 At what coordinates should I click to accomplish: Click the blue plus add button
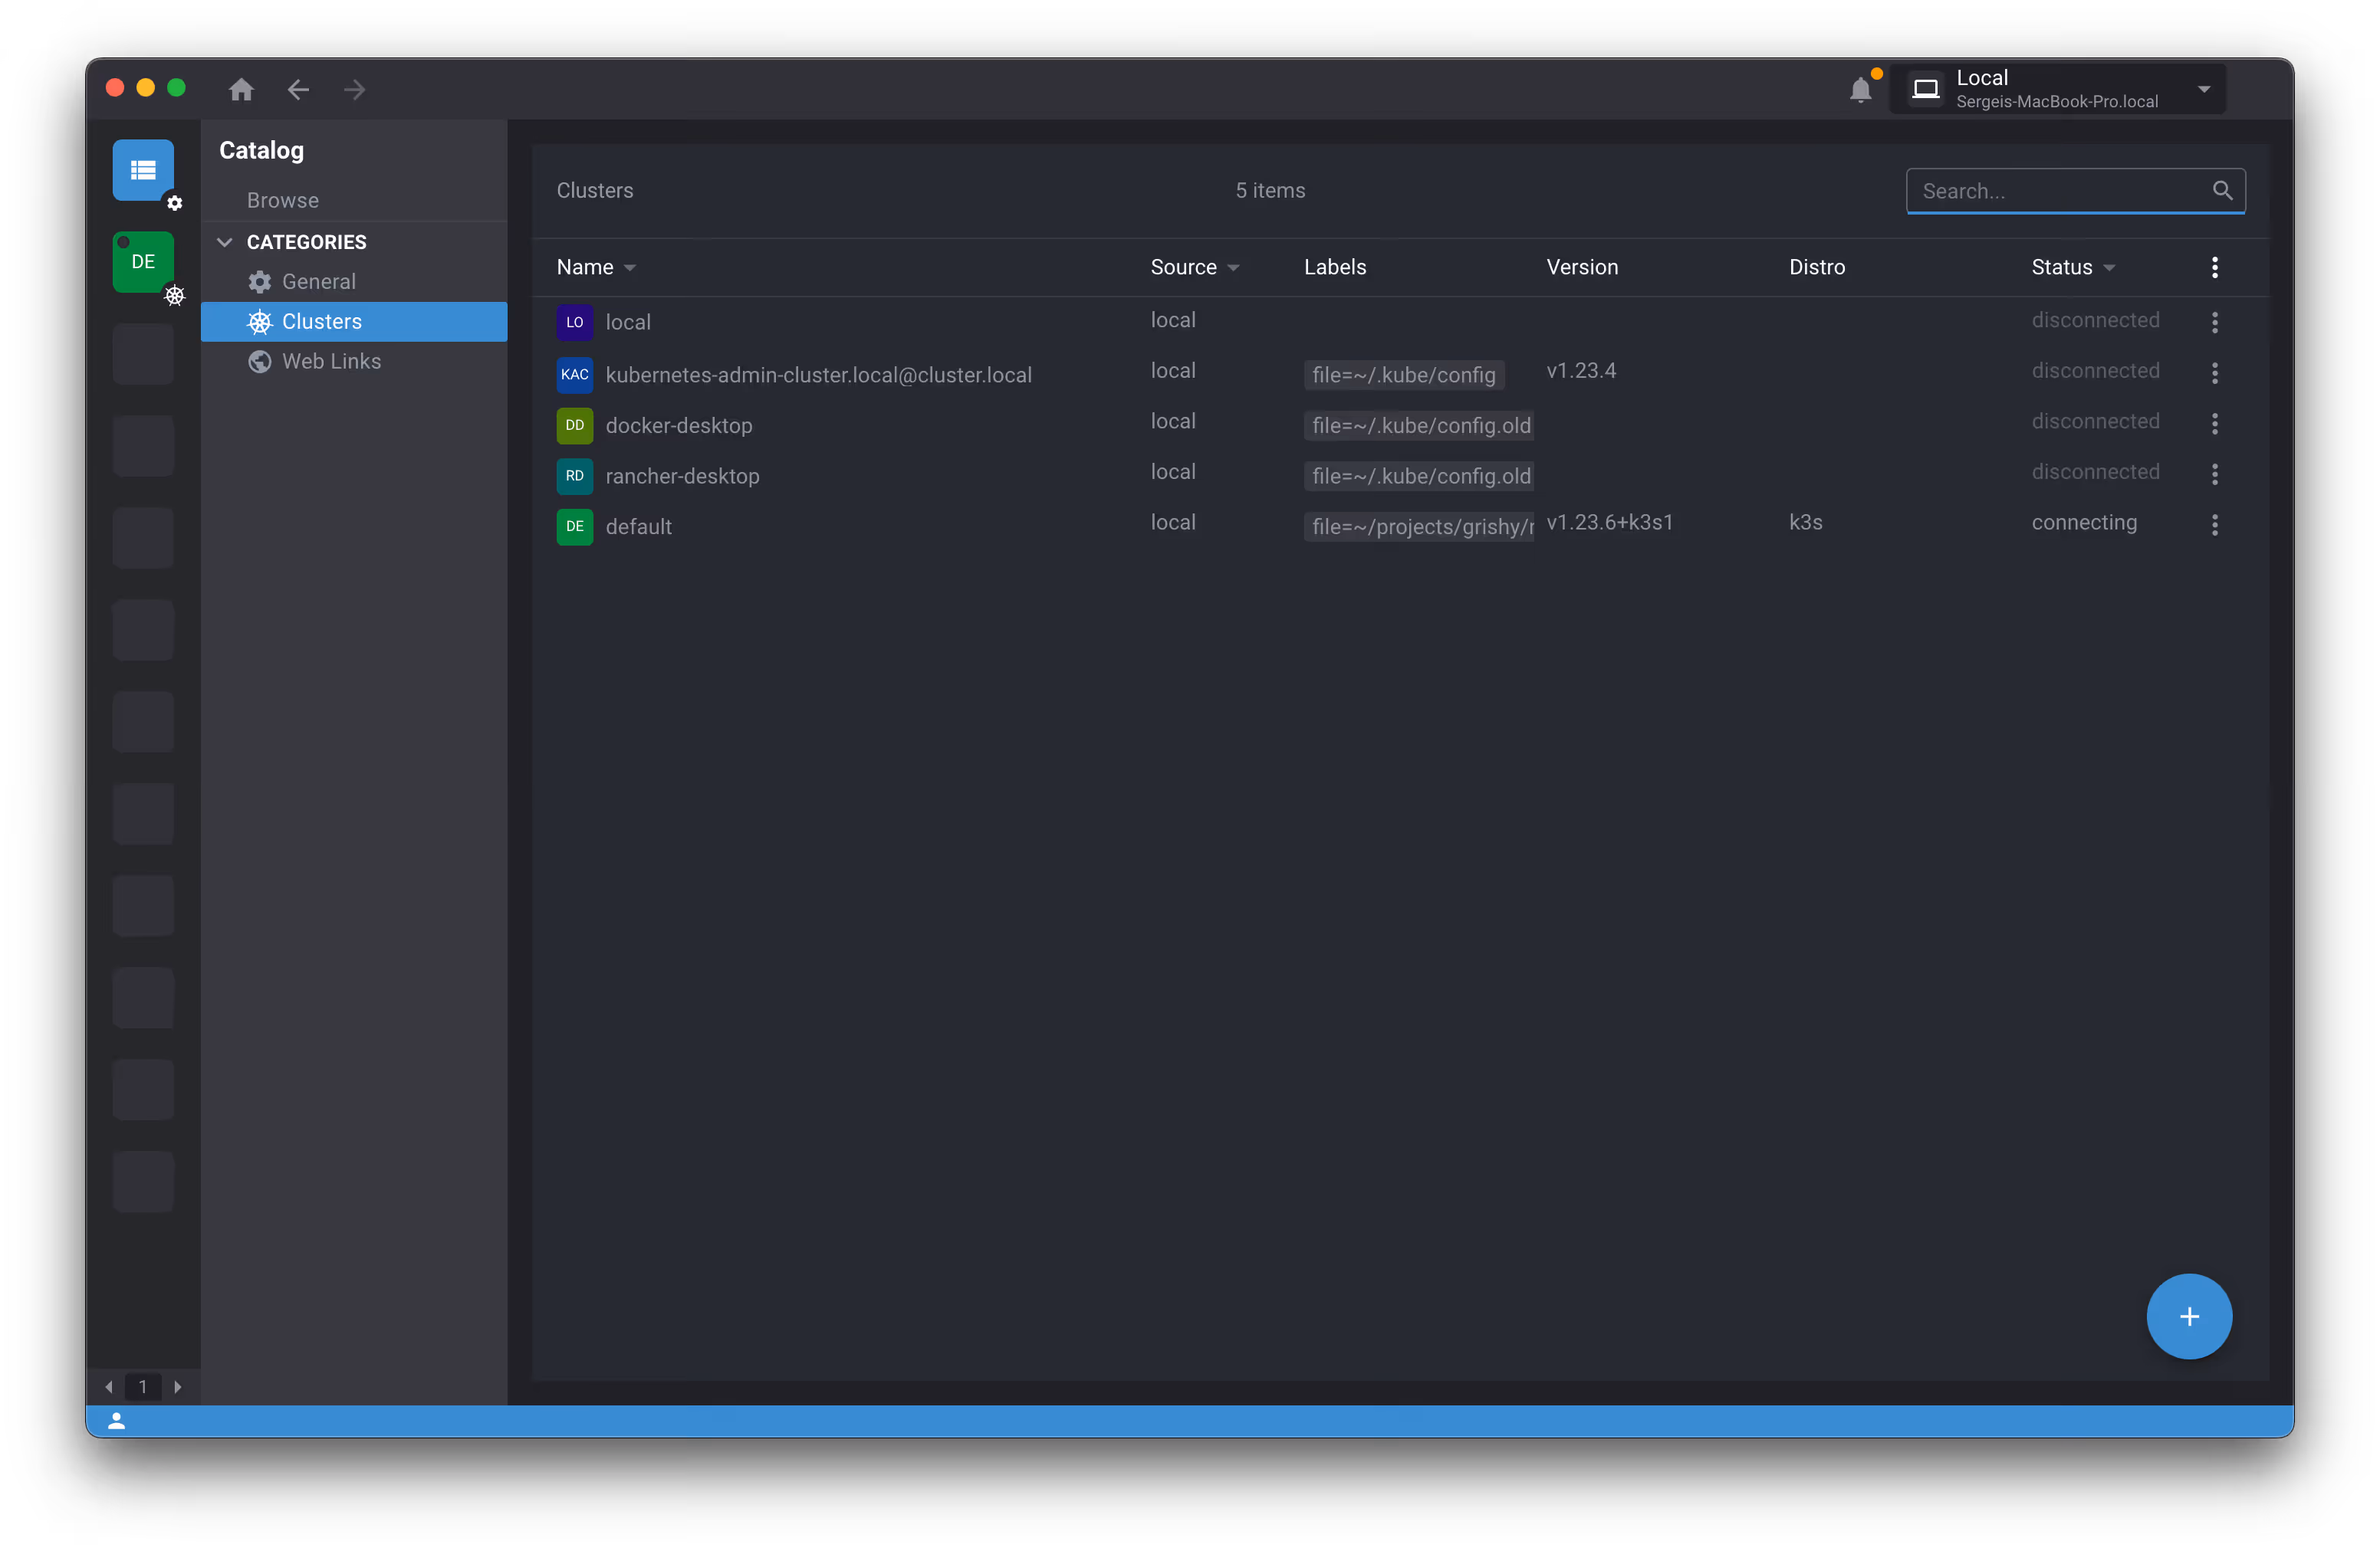[x=2188, y=1317]
